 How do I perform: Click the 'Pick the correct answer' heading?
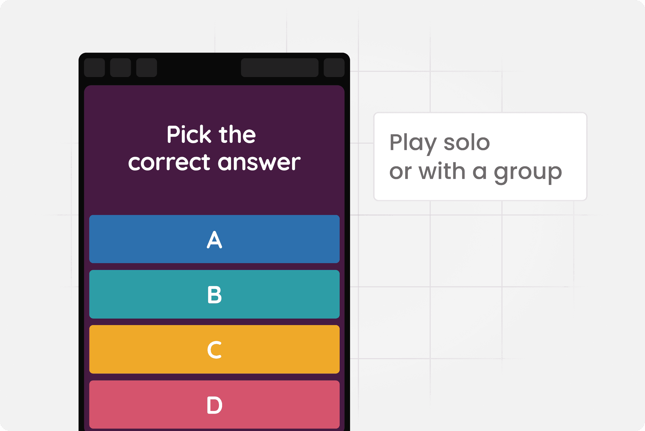point(215,148)
